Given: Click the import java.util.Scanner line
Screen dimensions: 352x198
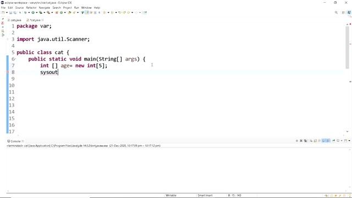Looking at the screenshot, I should (x=53, y=39).
